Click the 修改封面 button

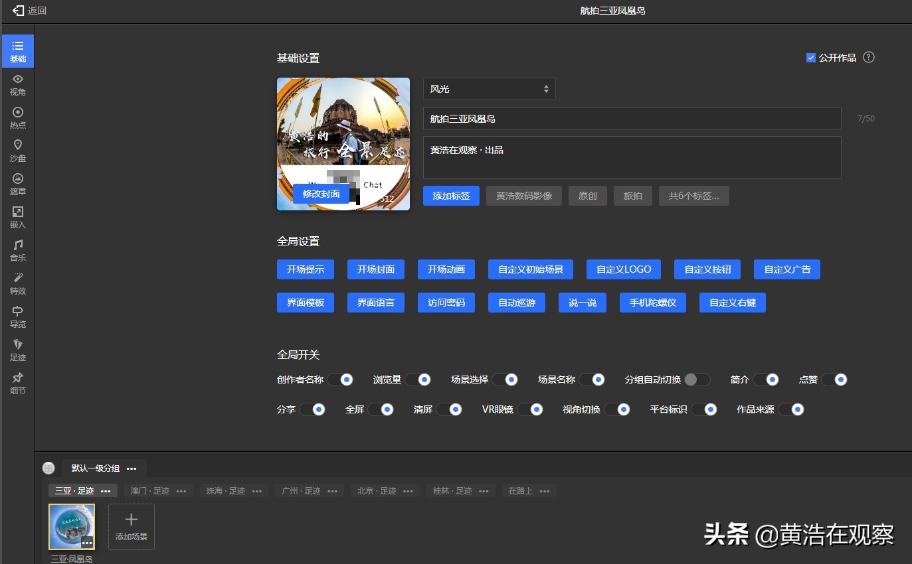pyautogui.click(x=321, y=193)
